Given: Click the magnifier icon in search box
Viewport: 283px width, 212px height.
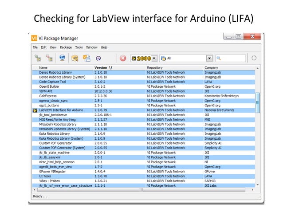Looking at the screenshot, I should [219, 58].
